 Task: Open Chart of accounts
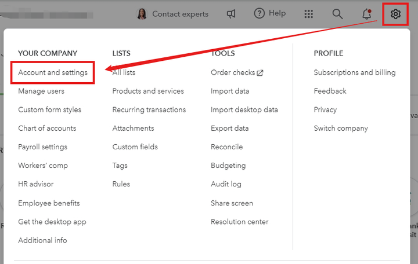pos(47,128)
